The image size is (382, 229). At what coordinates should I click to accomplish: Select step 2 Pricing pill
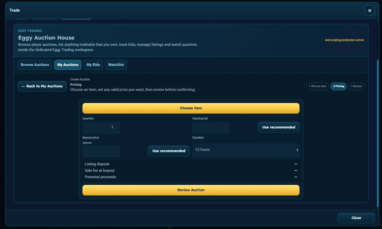point(338,86)
